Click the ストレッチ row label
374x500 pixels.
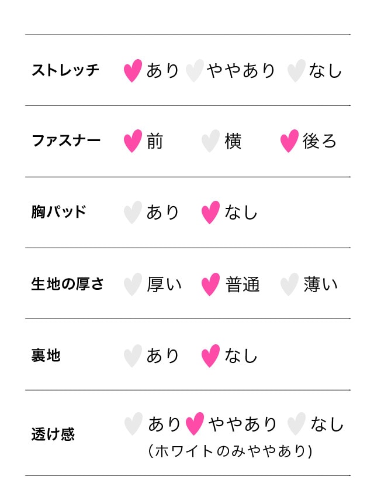point(65,70)
